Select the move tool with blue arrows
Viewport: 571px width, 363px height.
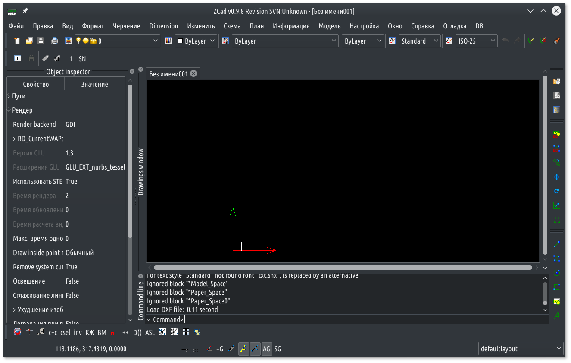(x=557, y=177)
